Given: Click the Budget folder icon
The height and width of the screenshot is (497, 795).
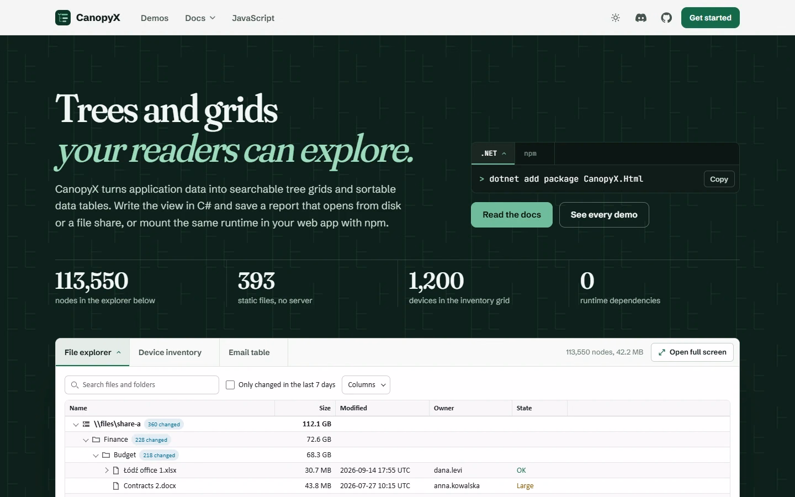Looking at the screenshot, I should coord(106,455).
